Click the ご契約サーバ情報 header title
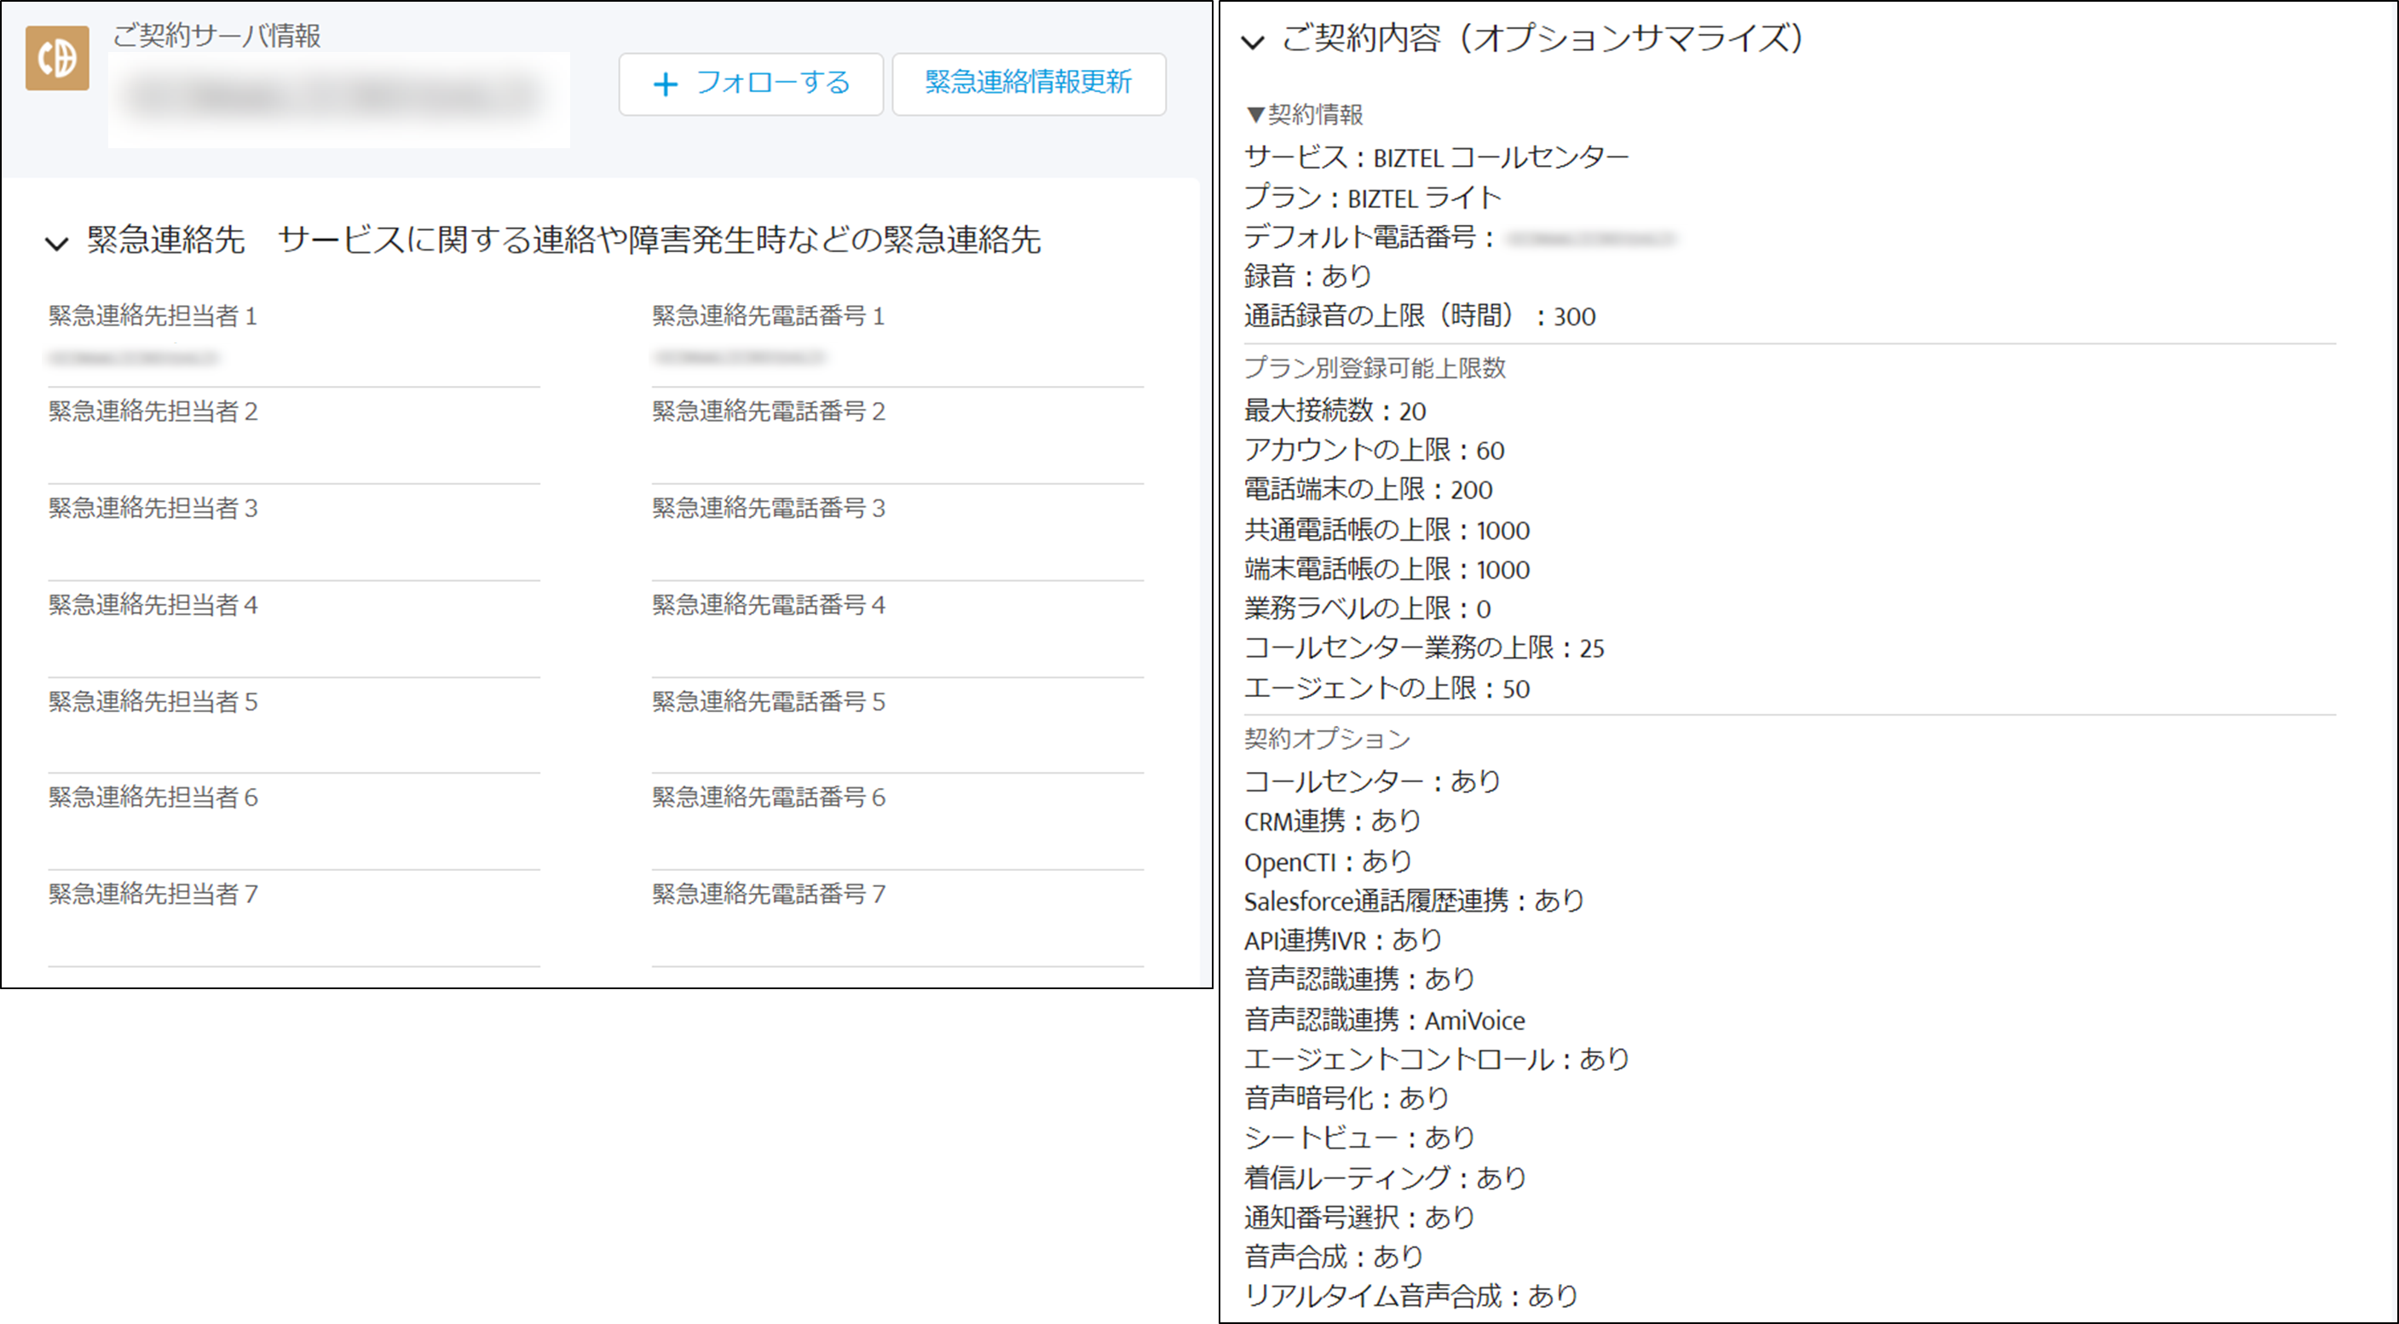2399x1324 pixels. [216, 36]
